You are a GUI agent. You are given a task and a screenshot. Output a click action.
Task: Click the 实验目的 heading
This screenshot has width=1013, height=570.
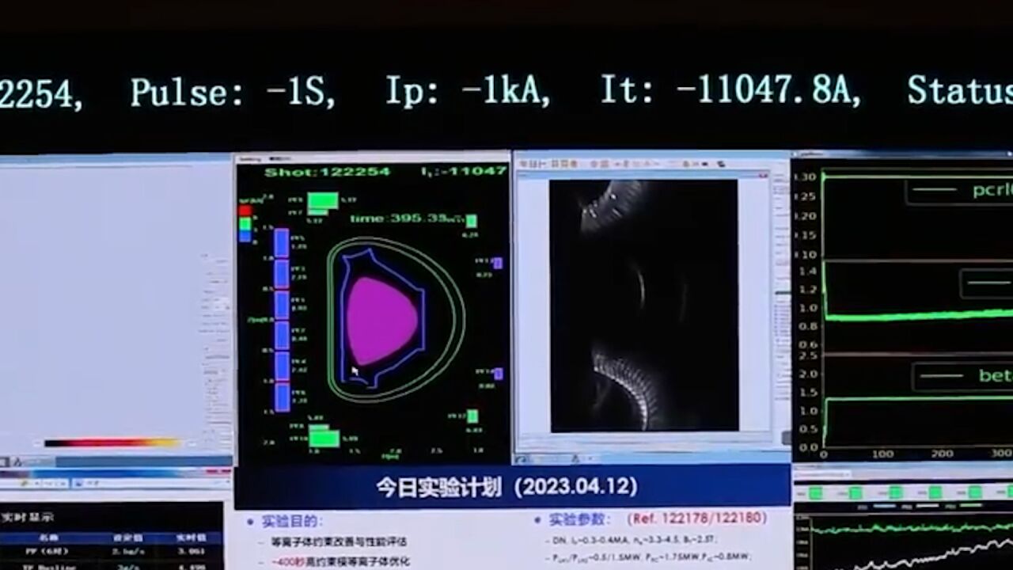(292, 522)
